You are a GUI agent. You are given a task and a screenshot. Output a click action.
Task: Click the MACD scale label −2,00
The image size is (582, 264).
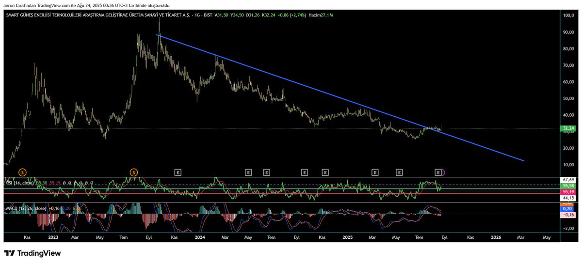568,228
